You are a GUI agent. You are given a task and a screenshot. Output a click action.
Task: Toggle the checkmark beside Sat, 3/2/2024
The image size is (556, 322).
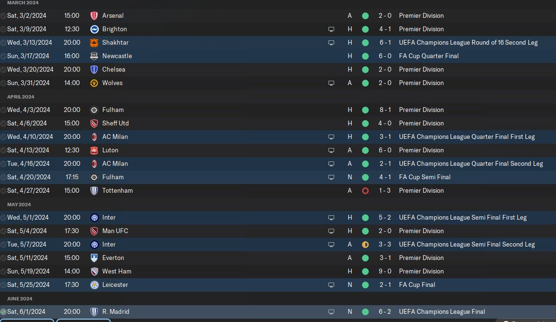point(3,16)
